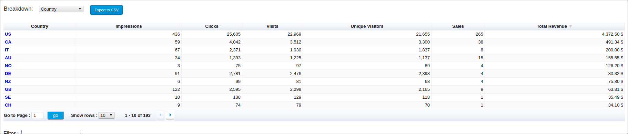Select DE clicks value 2,781
Viewport: 628px width, 134px height.
click(x=235, y=74)
